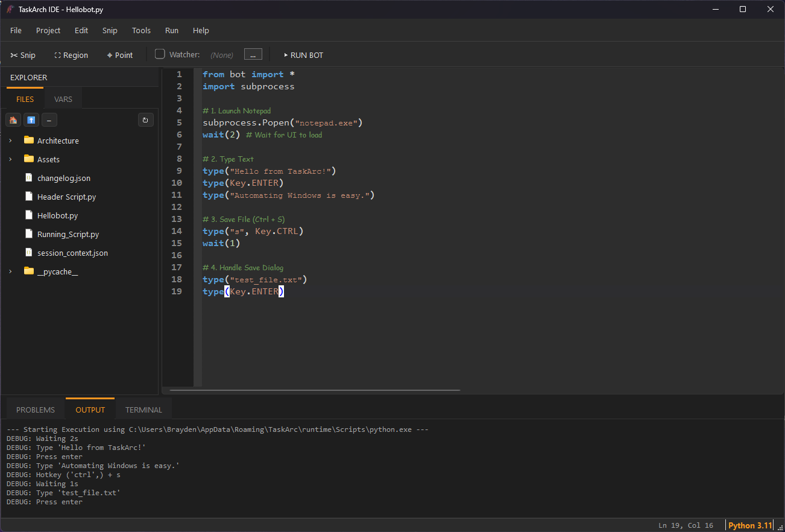This screenshot has height=532, width=785.
Task: Enable the Watcher checkbox
Action: tap(160, 54)
